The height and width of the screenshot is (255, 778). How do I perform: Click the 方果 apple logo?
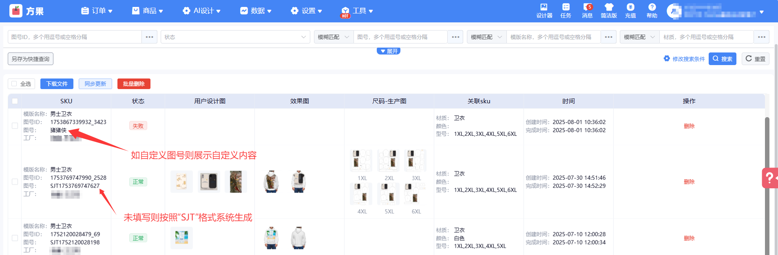[x=16, y=11]
